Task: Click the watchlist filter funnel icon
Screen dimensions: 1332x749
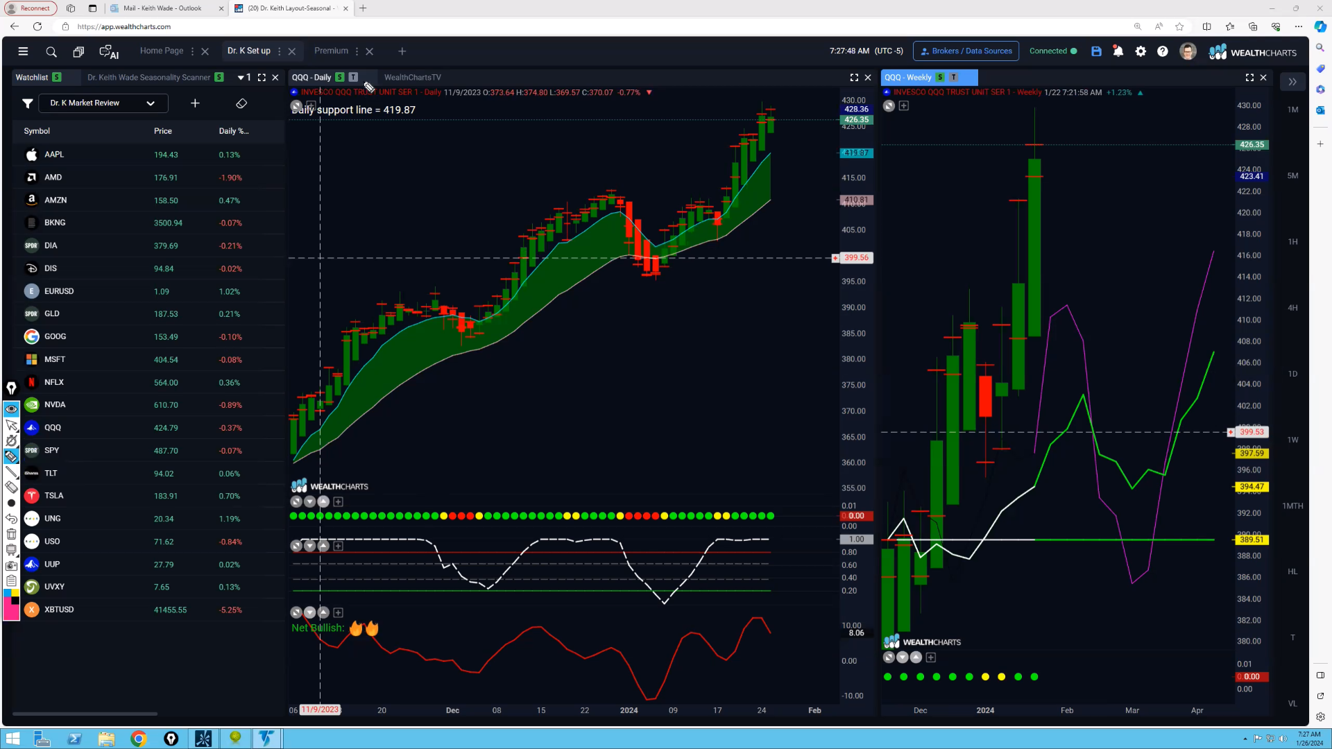Action: click(x=27, y=103)
